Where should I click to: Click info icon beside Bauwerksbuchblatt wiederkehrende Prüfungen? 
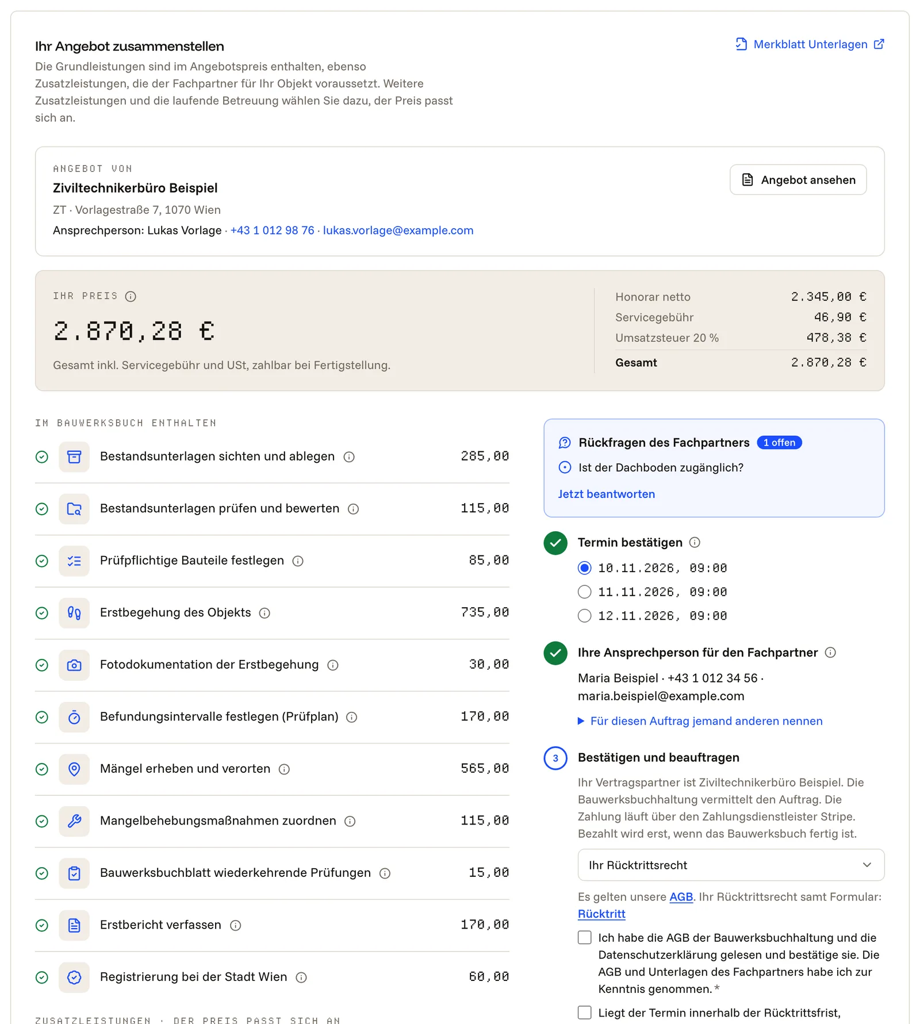[385, 873]
